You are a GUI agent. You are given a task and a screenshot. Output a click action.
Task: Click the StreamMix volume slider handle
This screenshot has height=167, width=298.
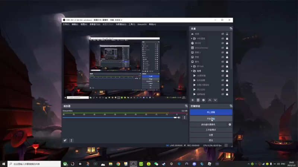click(x=175, y=118)
